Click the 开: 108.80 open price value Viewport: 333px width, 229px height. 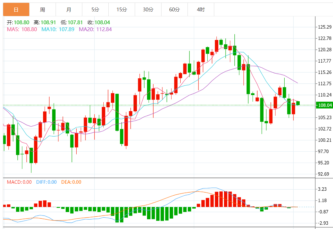[18, 23]
